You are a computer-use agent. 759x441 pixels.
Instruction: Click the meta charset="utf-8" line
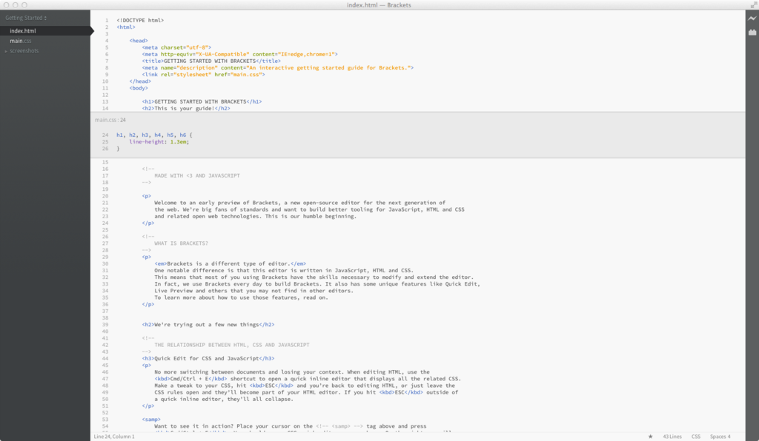176,47
